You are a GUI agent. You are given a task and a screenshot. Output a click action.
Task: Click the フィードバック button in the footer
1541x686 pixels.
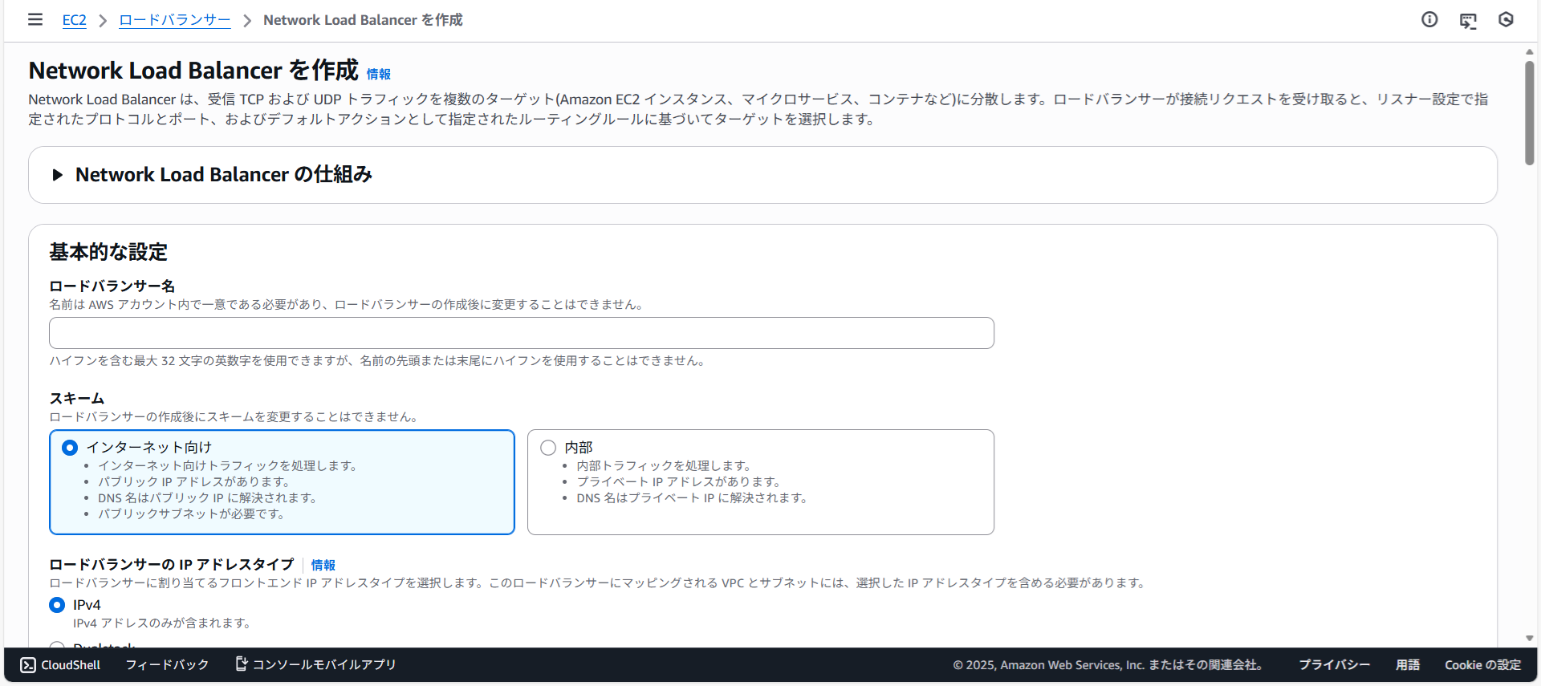pyautogui.click(x=167, y=664)
